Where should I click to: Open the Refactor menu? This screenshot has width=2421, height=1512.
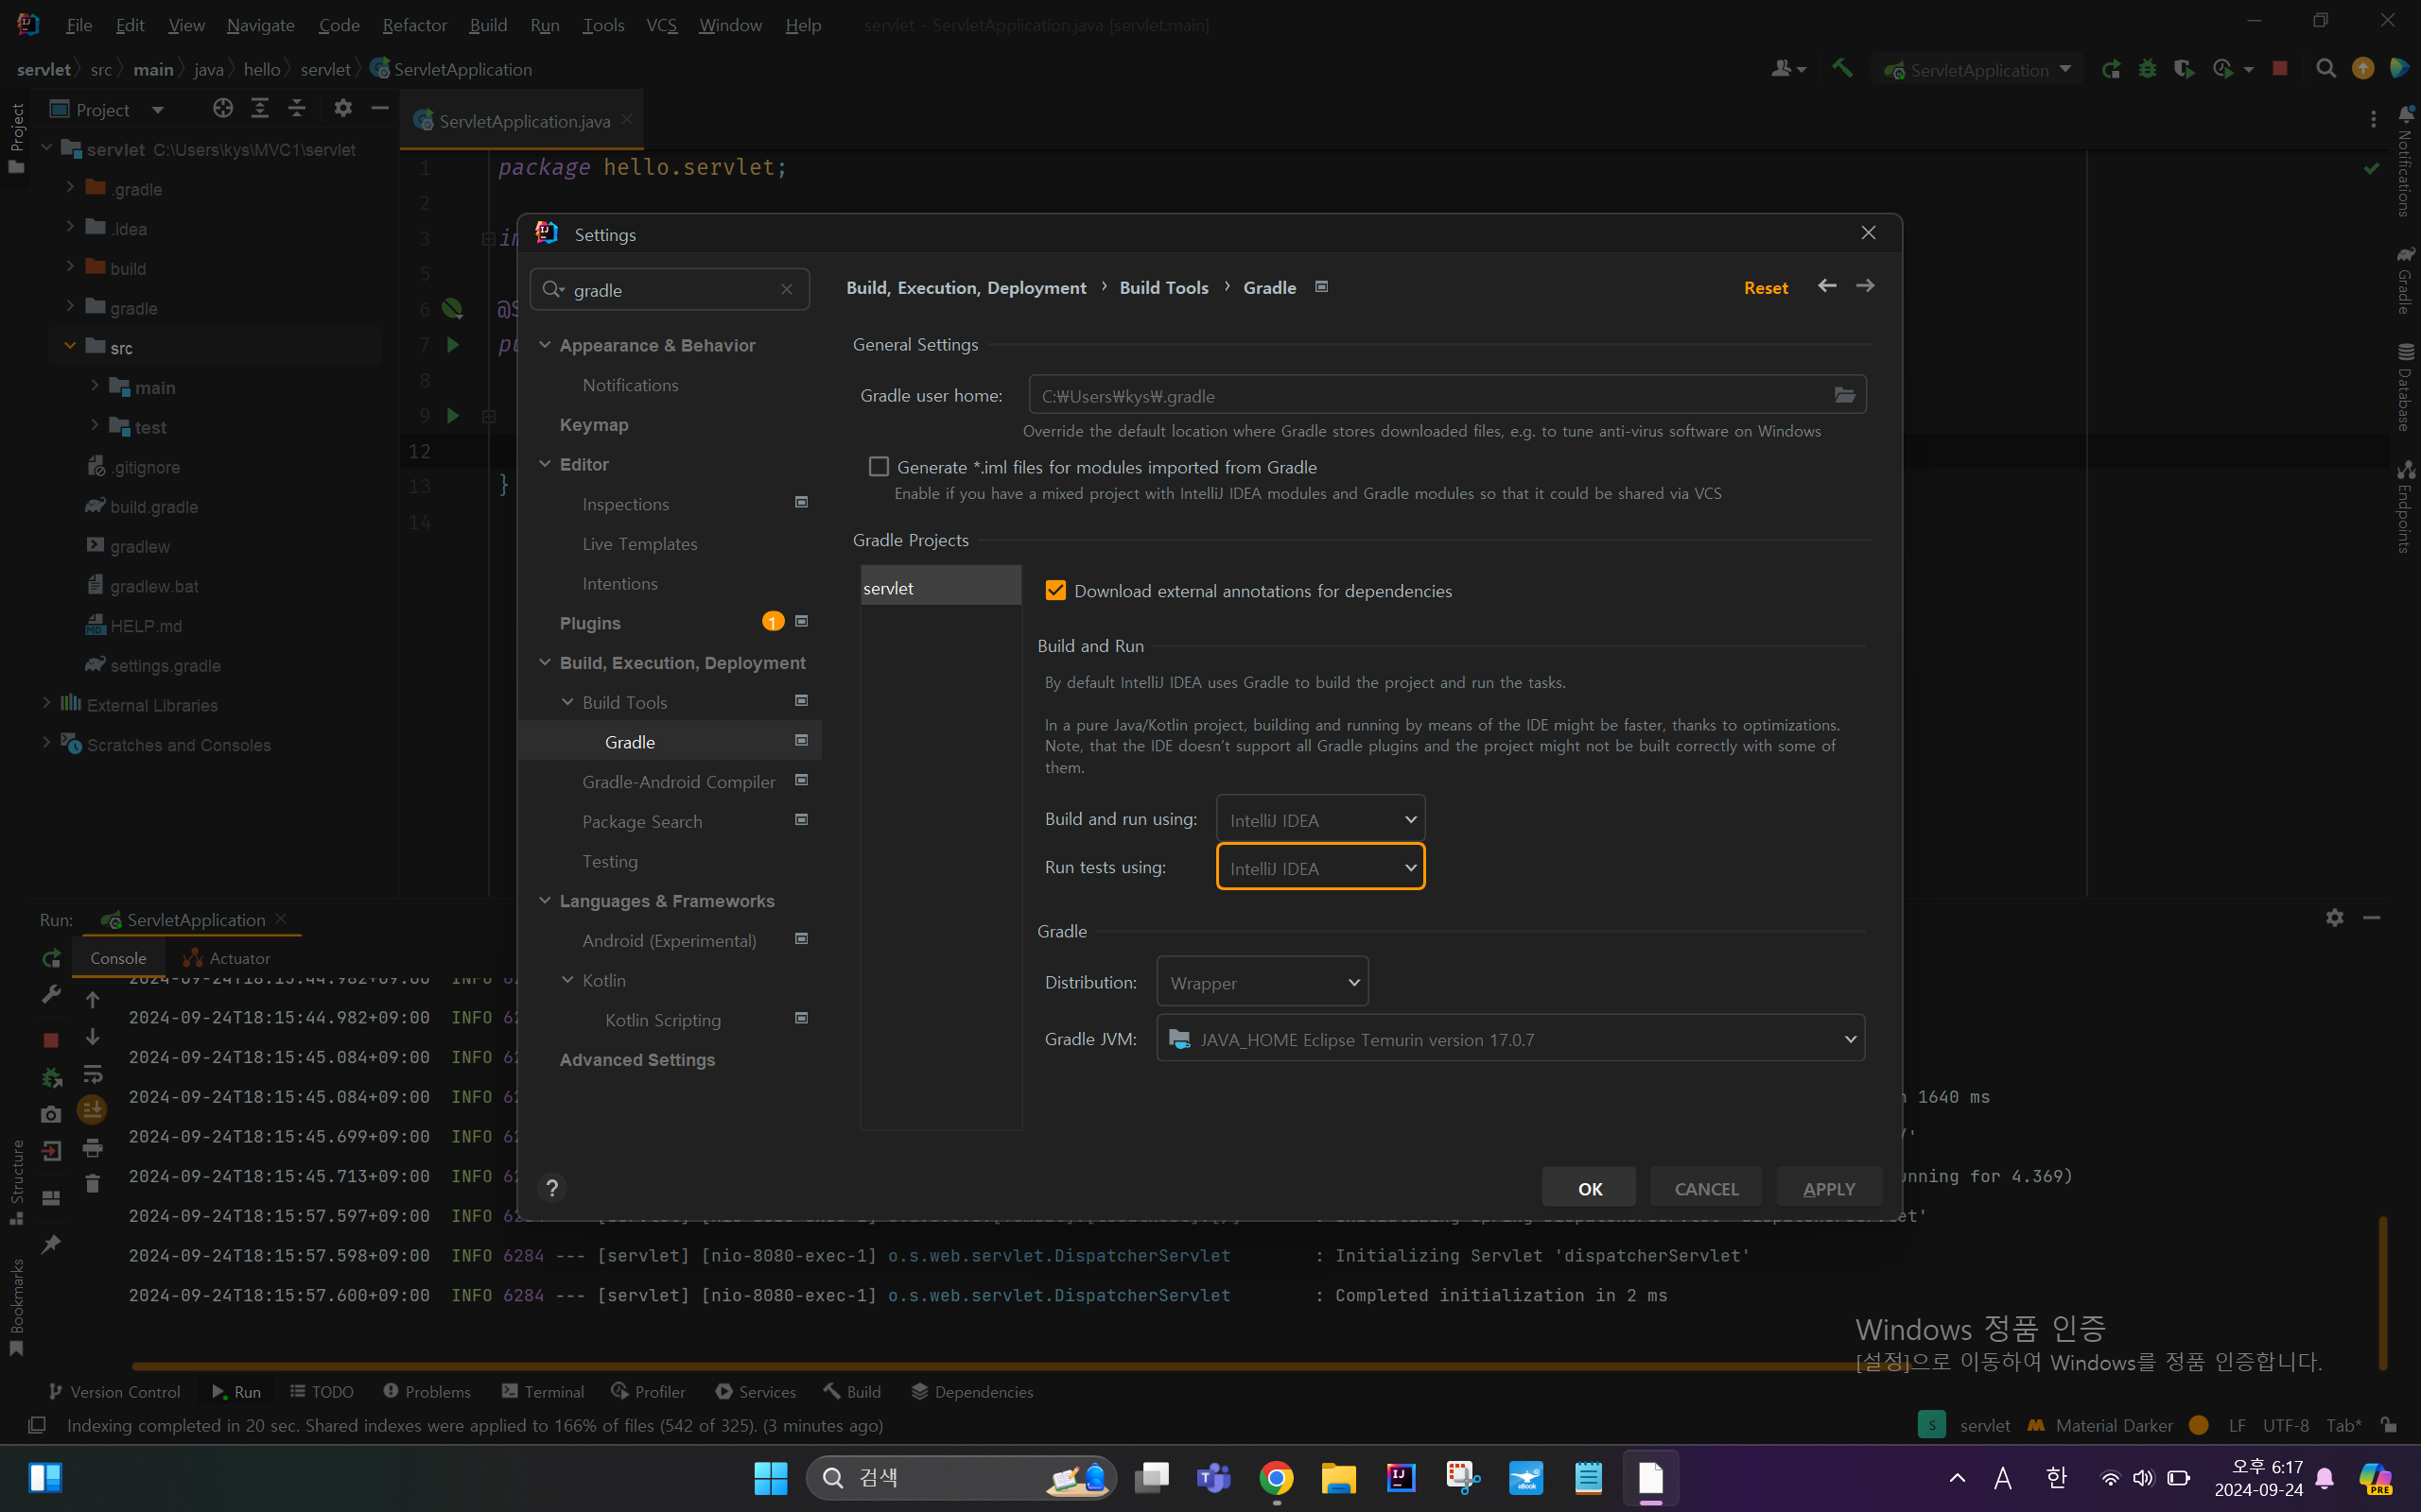414,25
